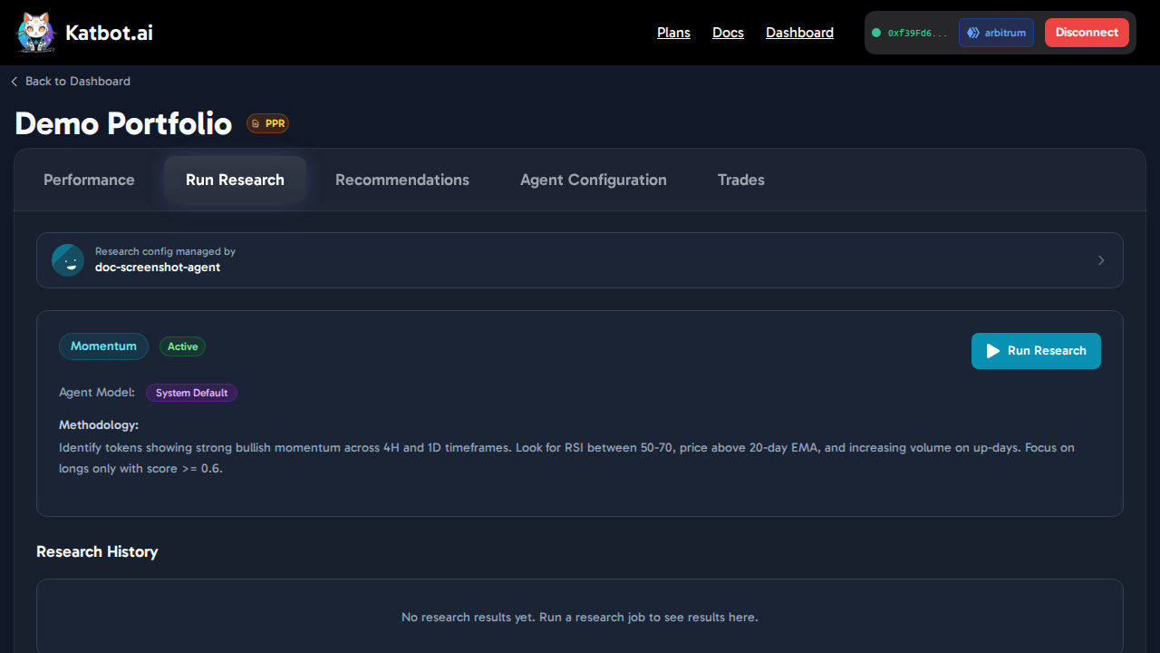Start a job with Run Research button
This screenshot has width=1160, height=653.
pos(1036,351)
